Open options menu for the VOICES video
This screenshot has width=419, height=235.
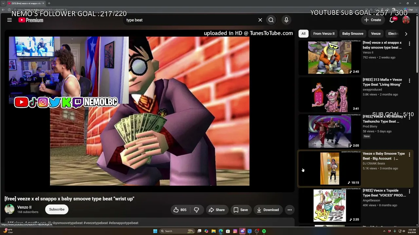[409, 192]
